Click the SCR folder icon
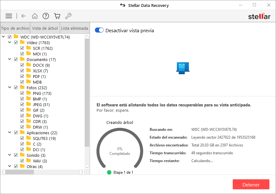The image size is (276, 194). [x=29, y=48]
